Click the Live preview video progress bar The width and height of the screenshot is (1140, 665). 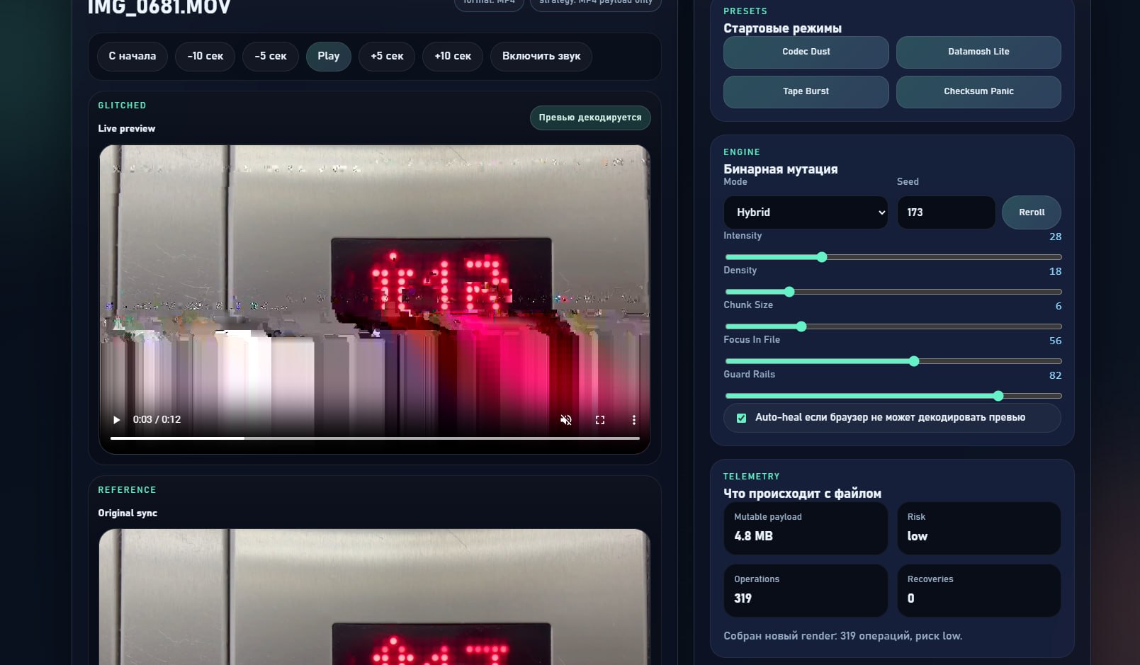tap(375, 438)
